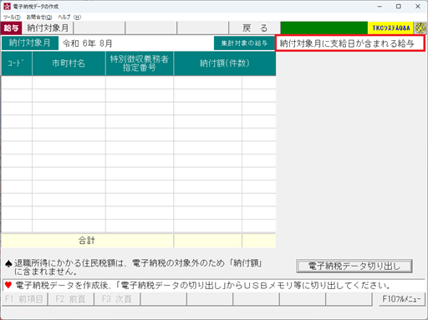
Task: Click the F1 前項目 button
Action: coord(24,299)
